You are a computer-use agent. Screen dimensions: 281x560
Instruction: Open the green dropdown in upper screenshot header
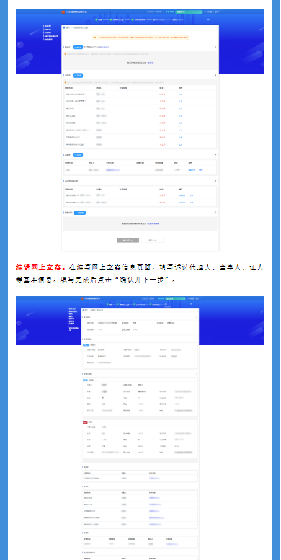point(189,12)
